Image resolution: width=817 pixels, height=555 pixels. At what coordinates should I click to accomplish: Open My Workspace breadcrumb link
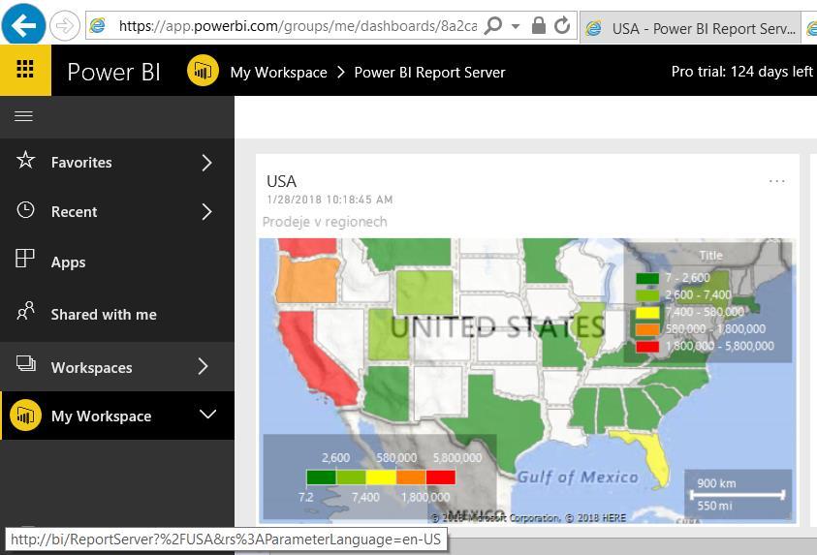(x=279, y=73)
